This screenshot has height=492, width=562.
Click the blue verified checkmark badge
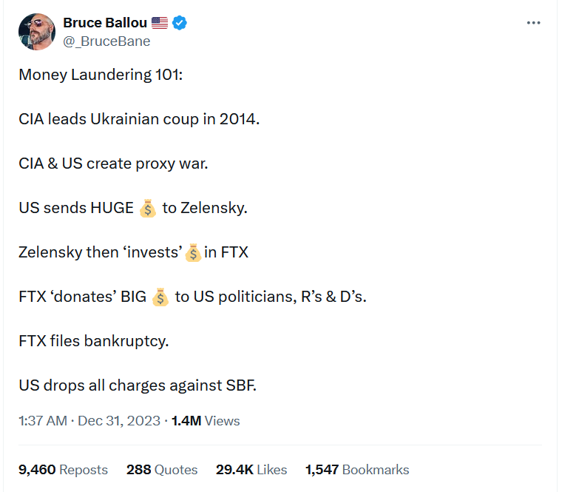(179, 23)
